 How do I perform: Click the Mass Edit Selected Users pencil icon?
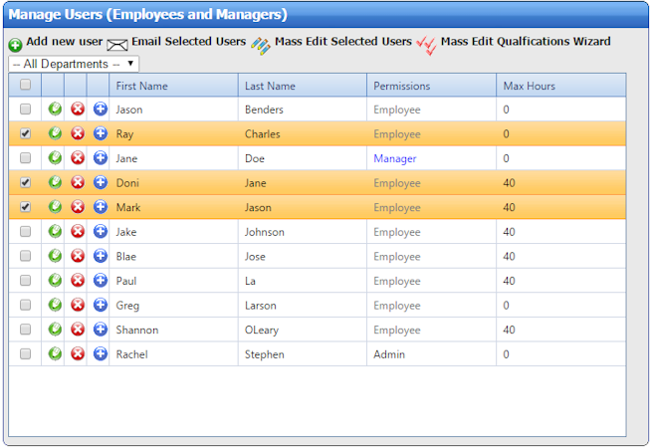(x=261, y=45)
